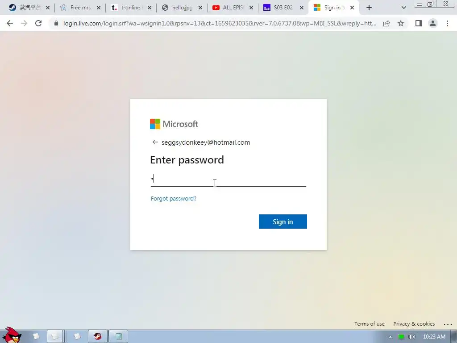Reload the current page

click(38, 23)
